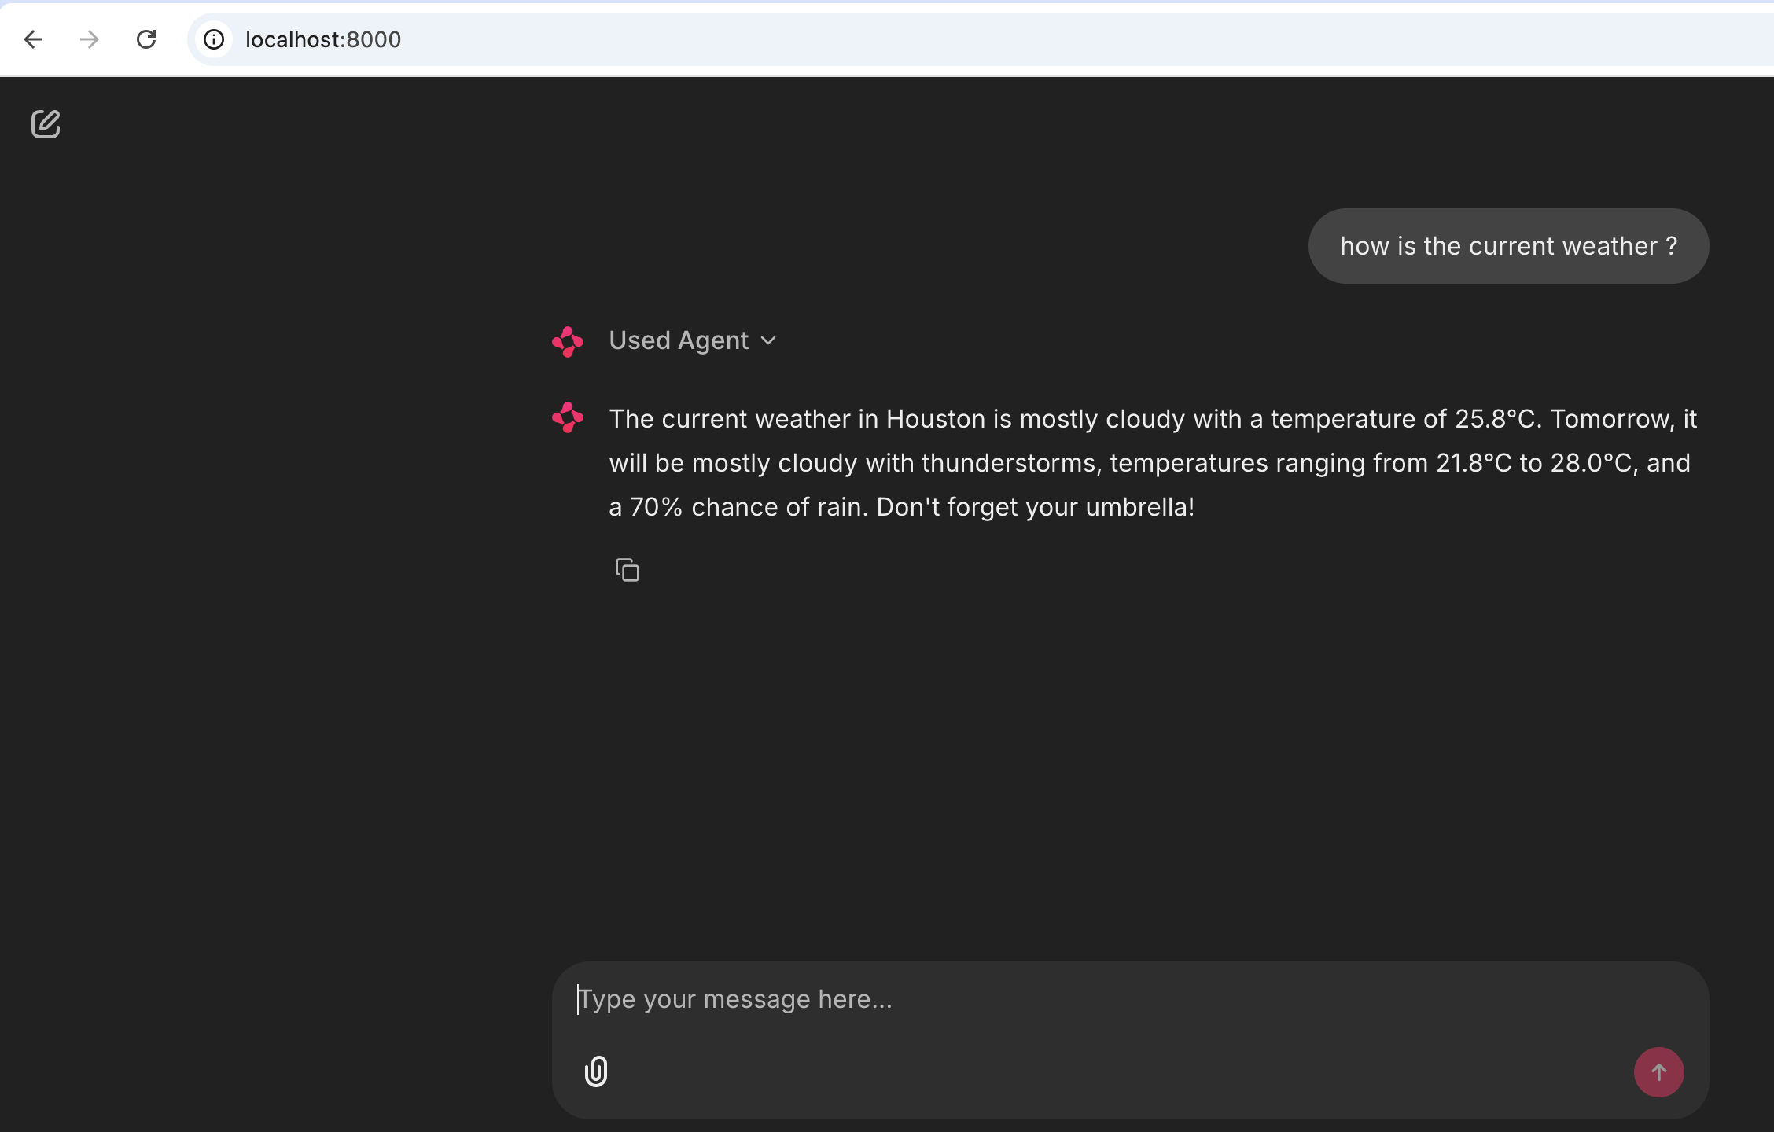This screenshot has height=1132, width=1774.
Task: Click the 25.8°C temperature in the response
Action: [1494, 419]
